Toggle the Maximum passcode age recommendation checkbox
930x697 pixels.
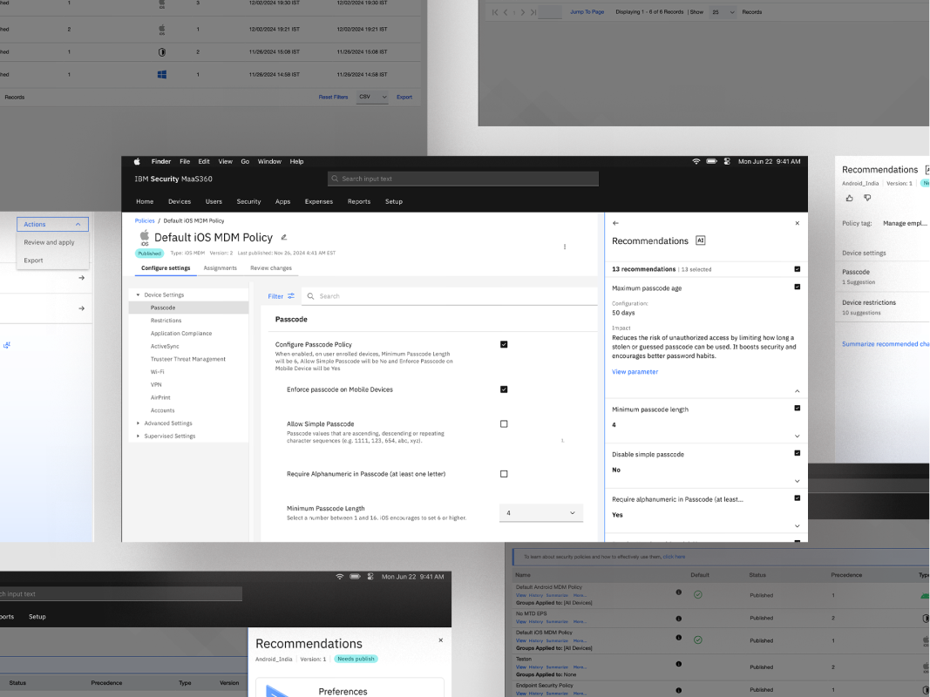coord(798,287)
